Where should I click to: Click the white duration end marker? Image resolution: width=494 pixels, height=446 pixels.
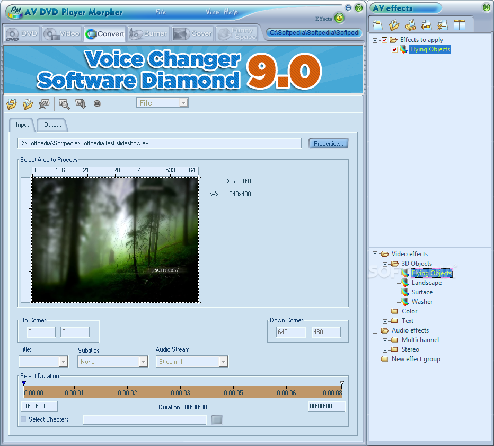(342, 383)
